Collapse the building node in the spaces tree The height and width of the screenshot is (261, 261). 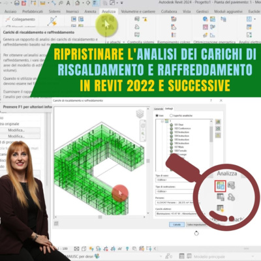[162, 121]
